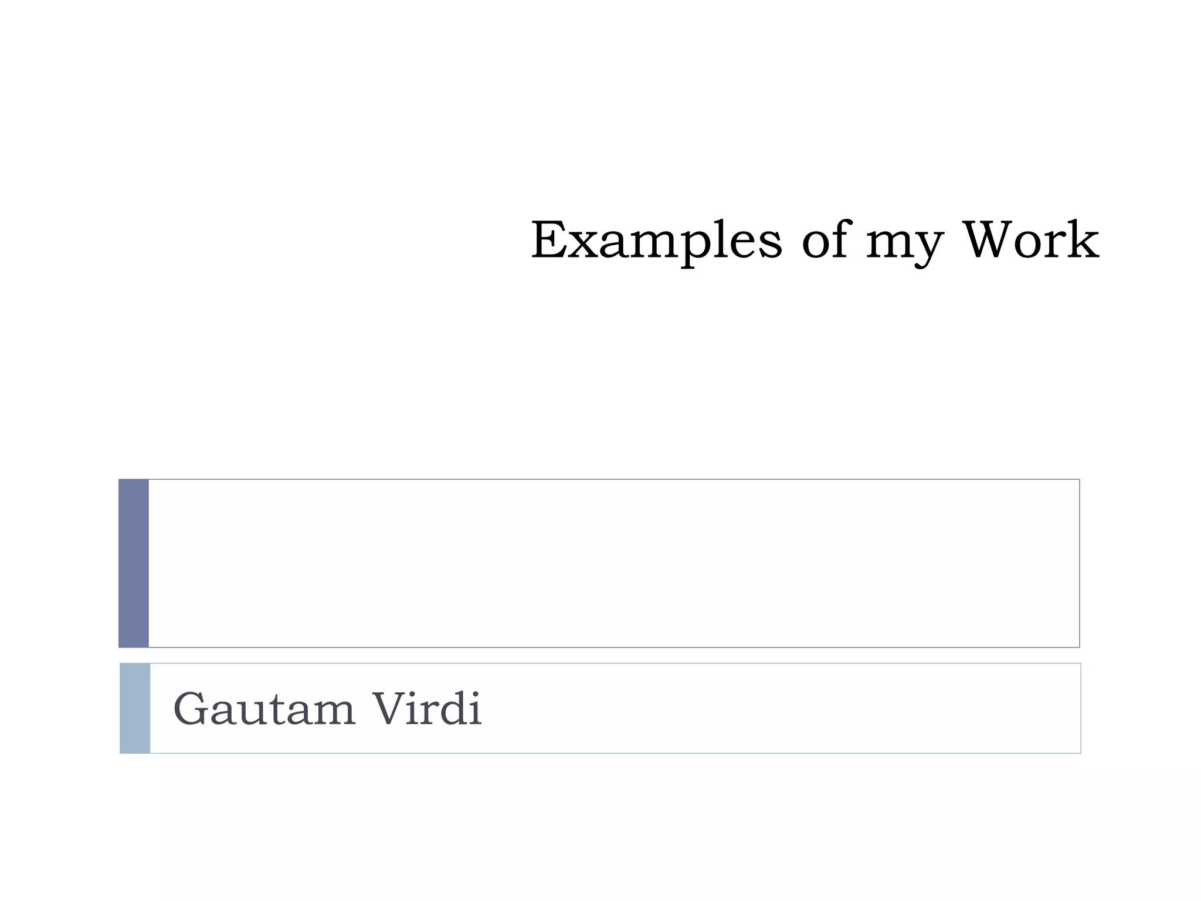Click the capital "V" in "Virdi"

point(393,709)
